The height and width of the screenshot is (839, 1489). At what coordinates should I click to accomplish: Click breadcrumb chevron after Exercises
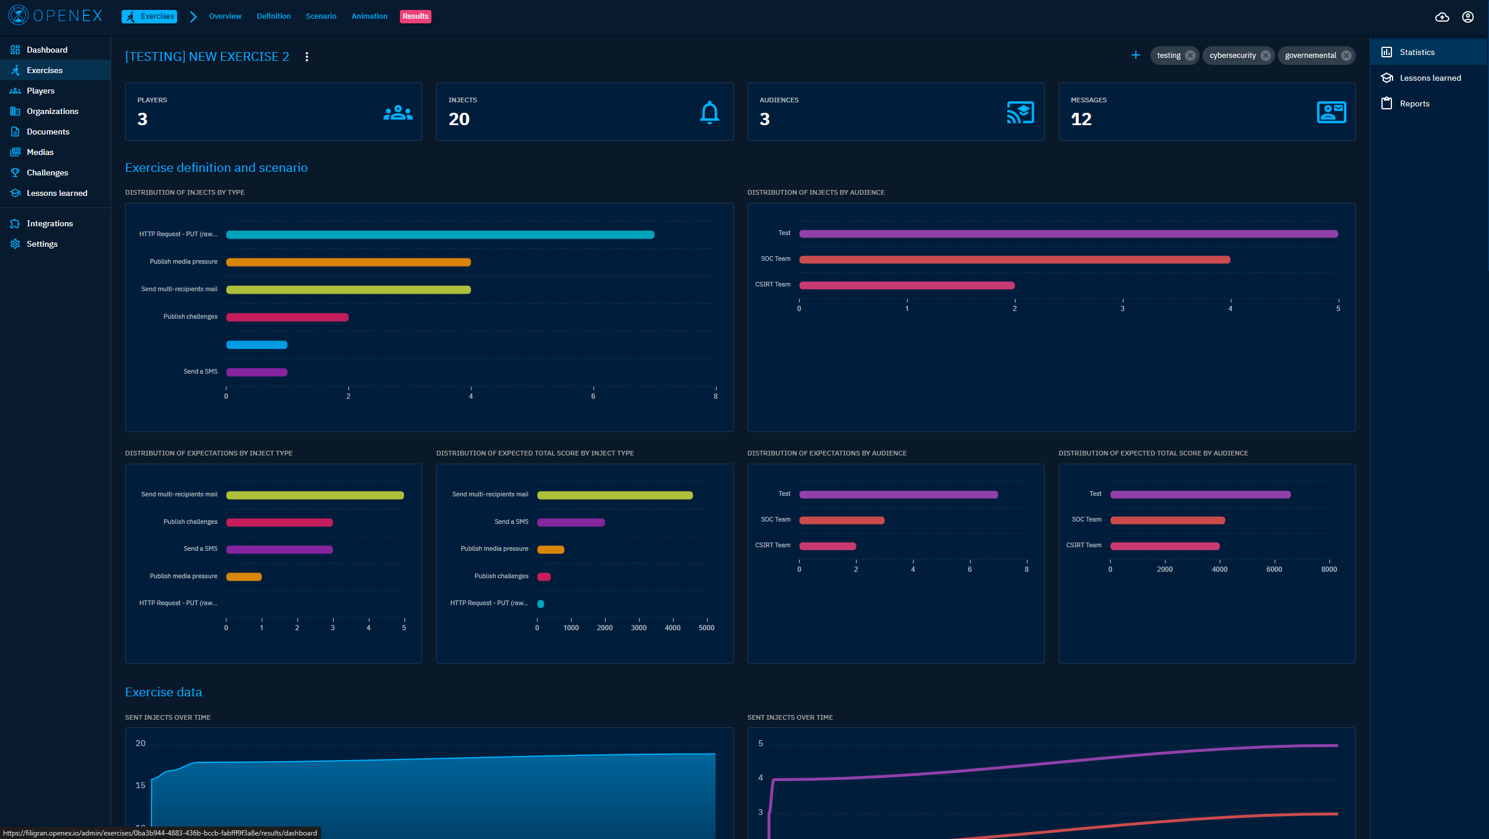193,16
